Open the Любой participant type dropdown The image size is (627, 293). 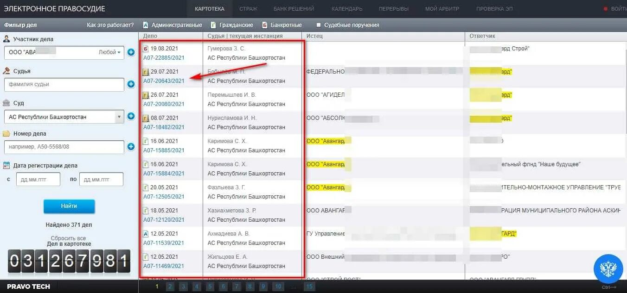point(109,52)
